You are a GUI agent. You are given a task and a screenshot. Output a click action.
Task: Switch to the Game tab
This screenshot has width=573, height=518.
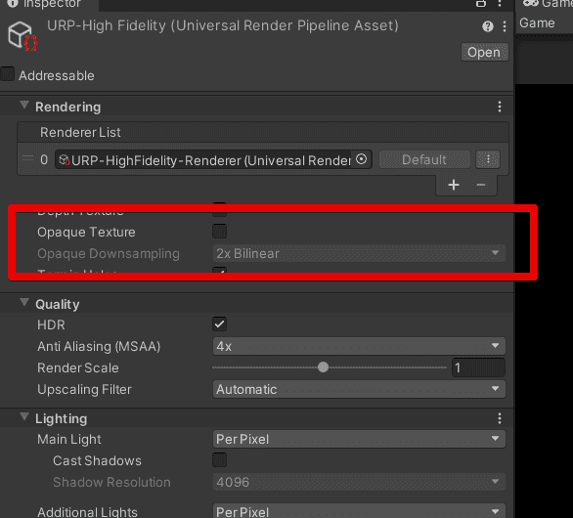pyautogui.click(x=545, y=4)
